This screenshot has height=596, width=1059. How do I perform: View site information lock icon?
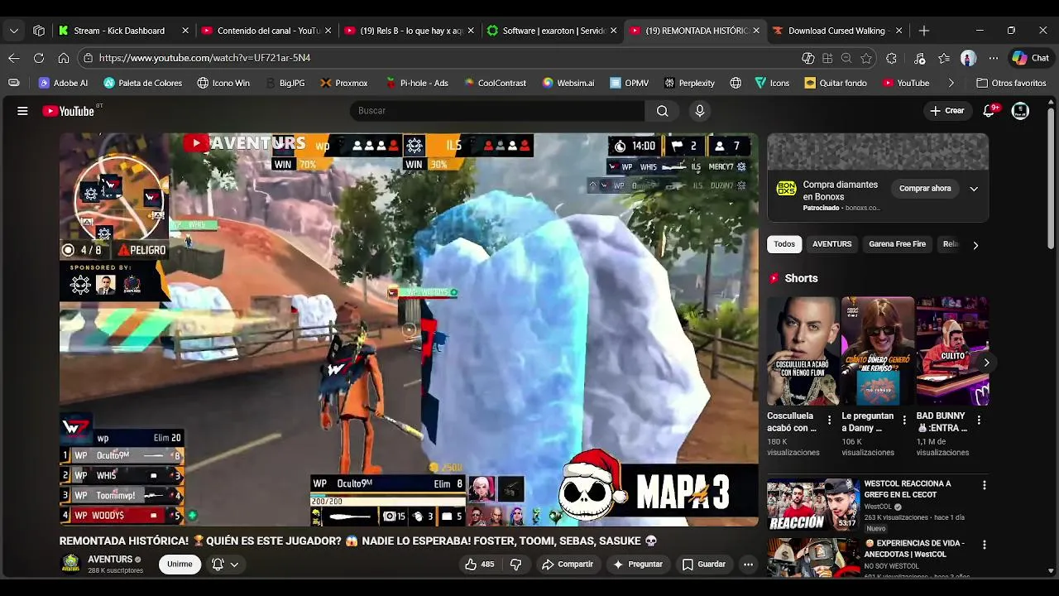pos(88,58)
